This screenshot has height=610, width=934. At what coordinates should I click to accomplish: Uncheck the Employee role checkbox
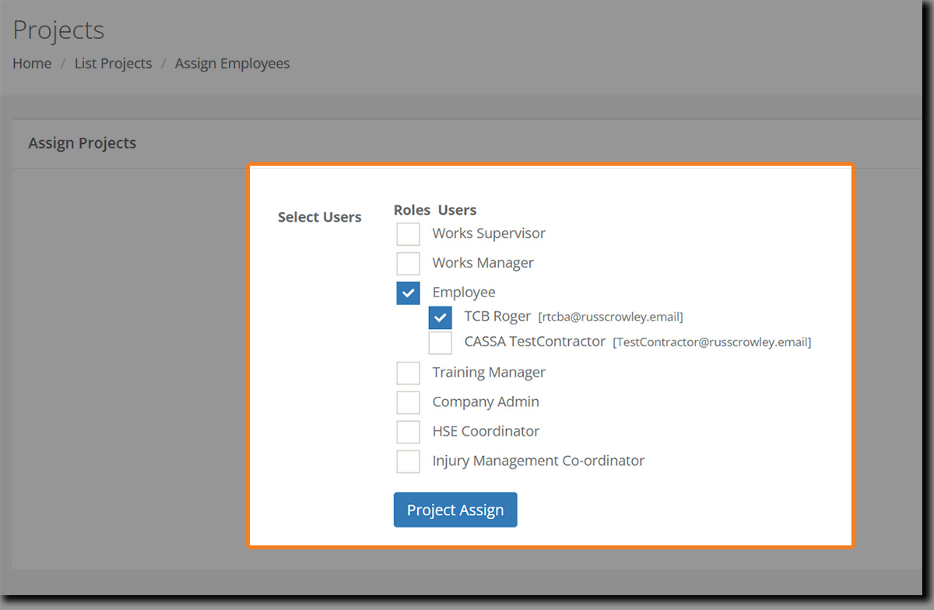pyautogui.click(x=408, y=293)
